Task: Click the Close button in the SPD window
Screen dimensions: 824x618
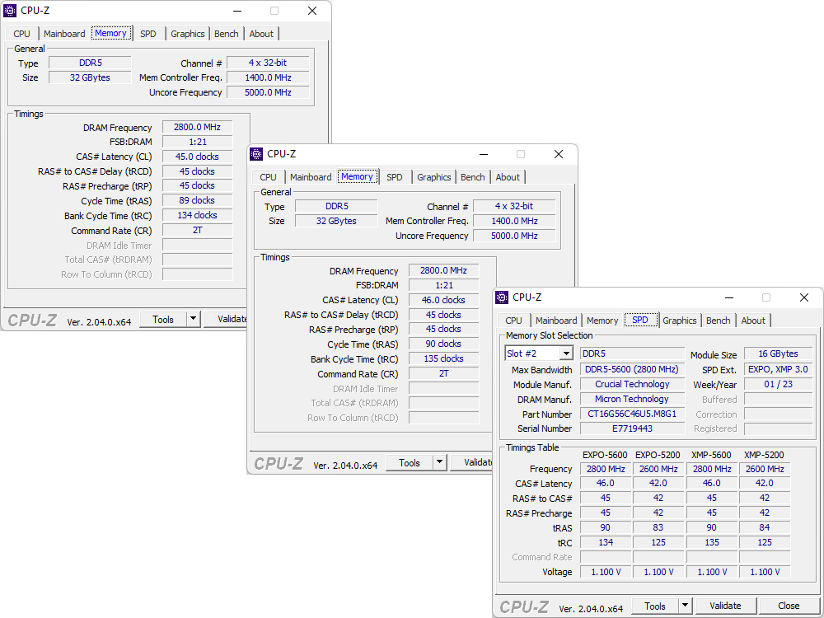Action: tap(789, 606)
